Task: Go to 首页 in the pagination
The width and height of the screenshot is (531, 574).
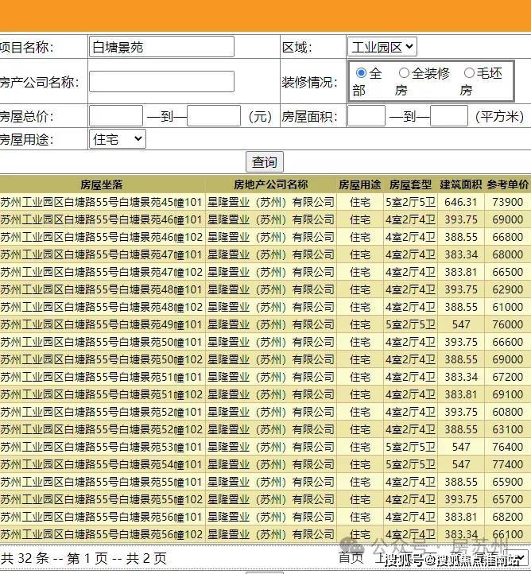Action: [351, 557]
